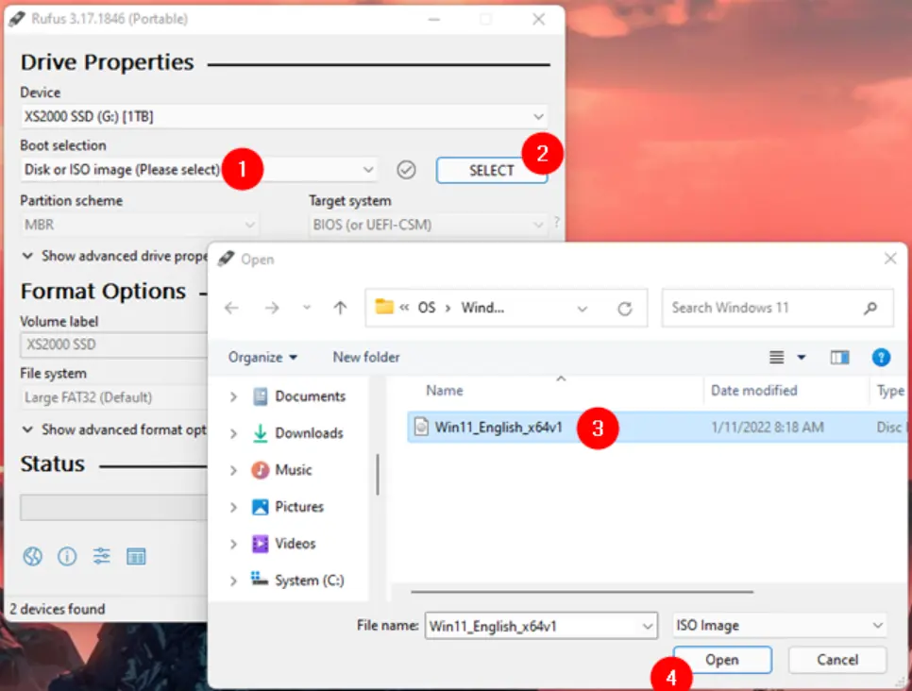Expand the Documents tree node

click(233, 396)
